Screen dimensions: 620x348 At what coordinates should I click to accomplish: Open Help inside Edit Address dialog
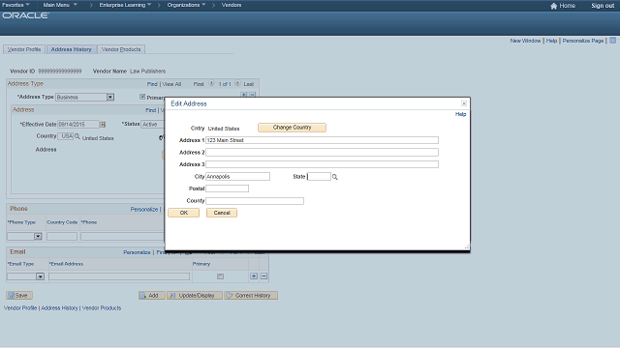click(461, 114)
